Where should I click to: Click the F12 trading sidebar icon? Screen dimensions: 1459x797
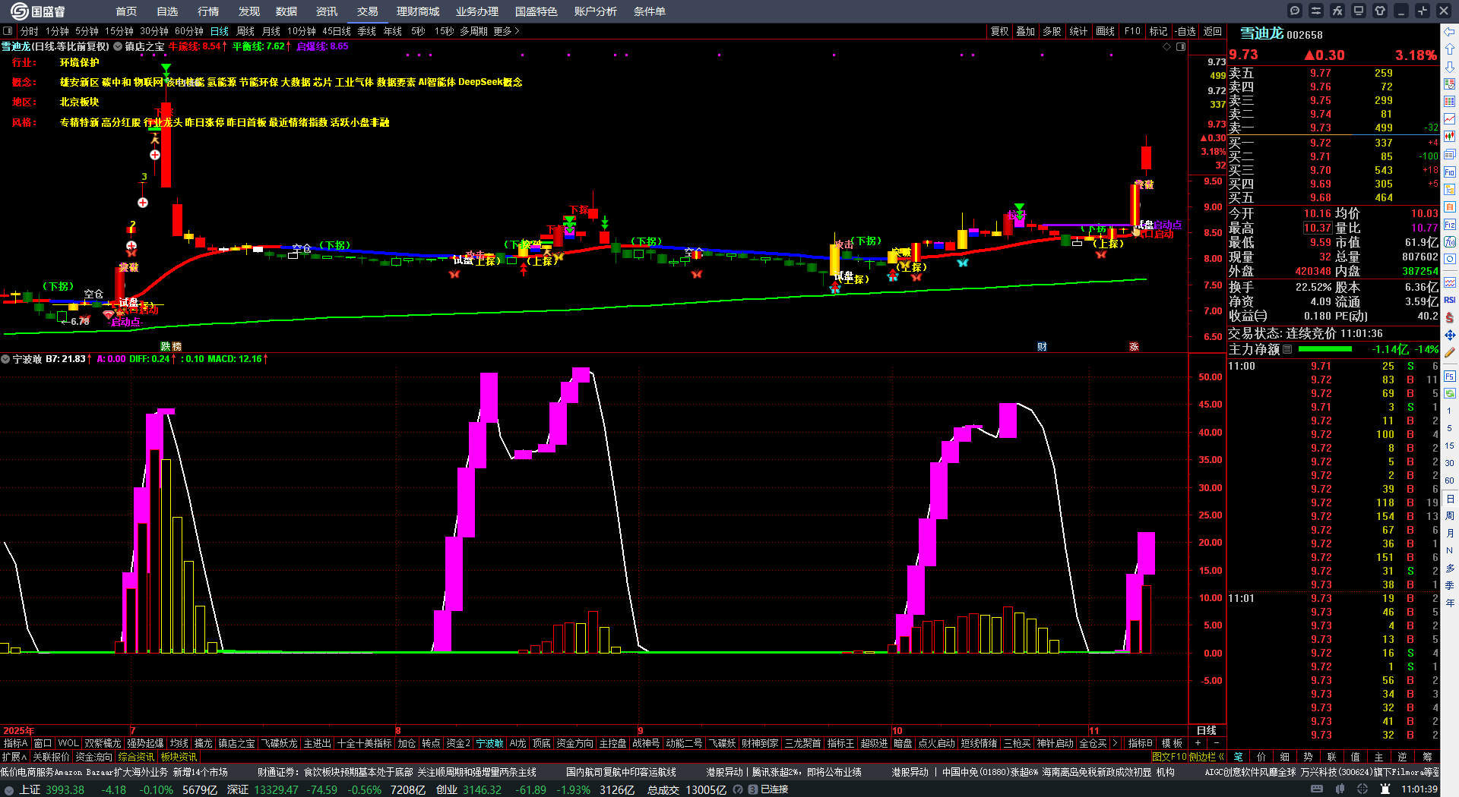coord(1450,225)
